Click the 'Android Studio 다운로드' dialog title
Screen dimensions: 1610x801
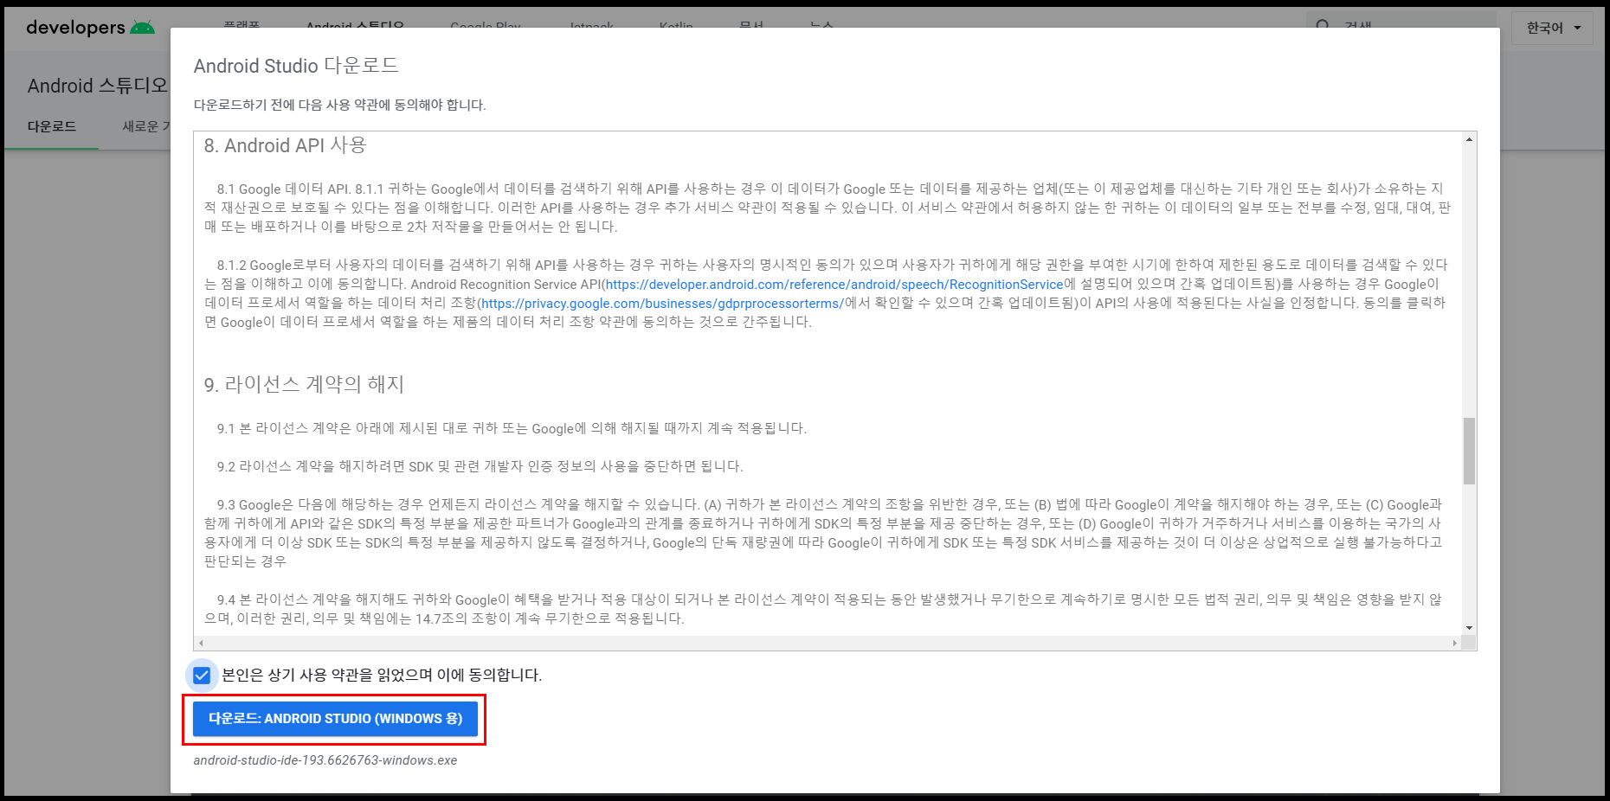pyautogui.click(x=295, y=66)
